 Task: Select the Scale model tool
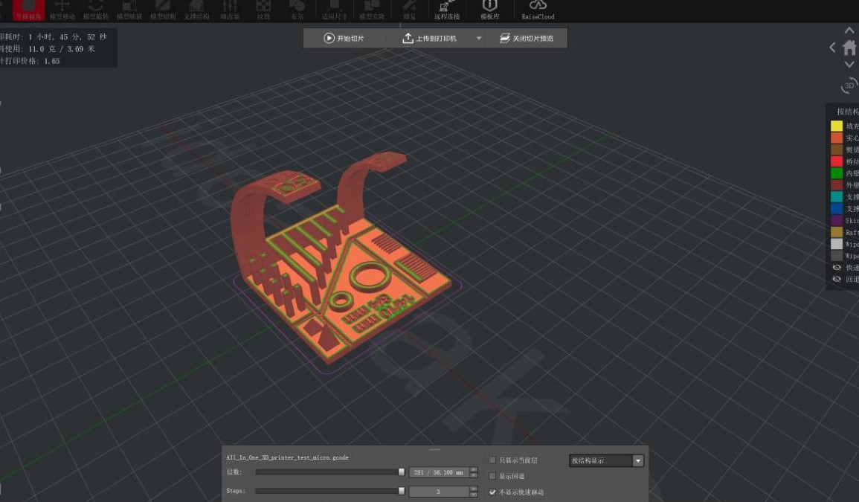[129, 10]
